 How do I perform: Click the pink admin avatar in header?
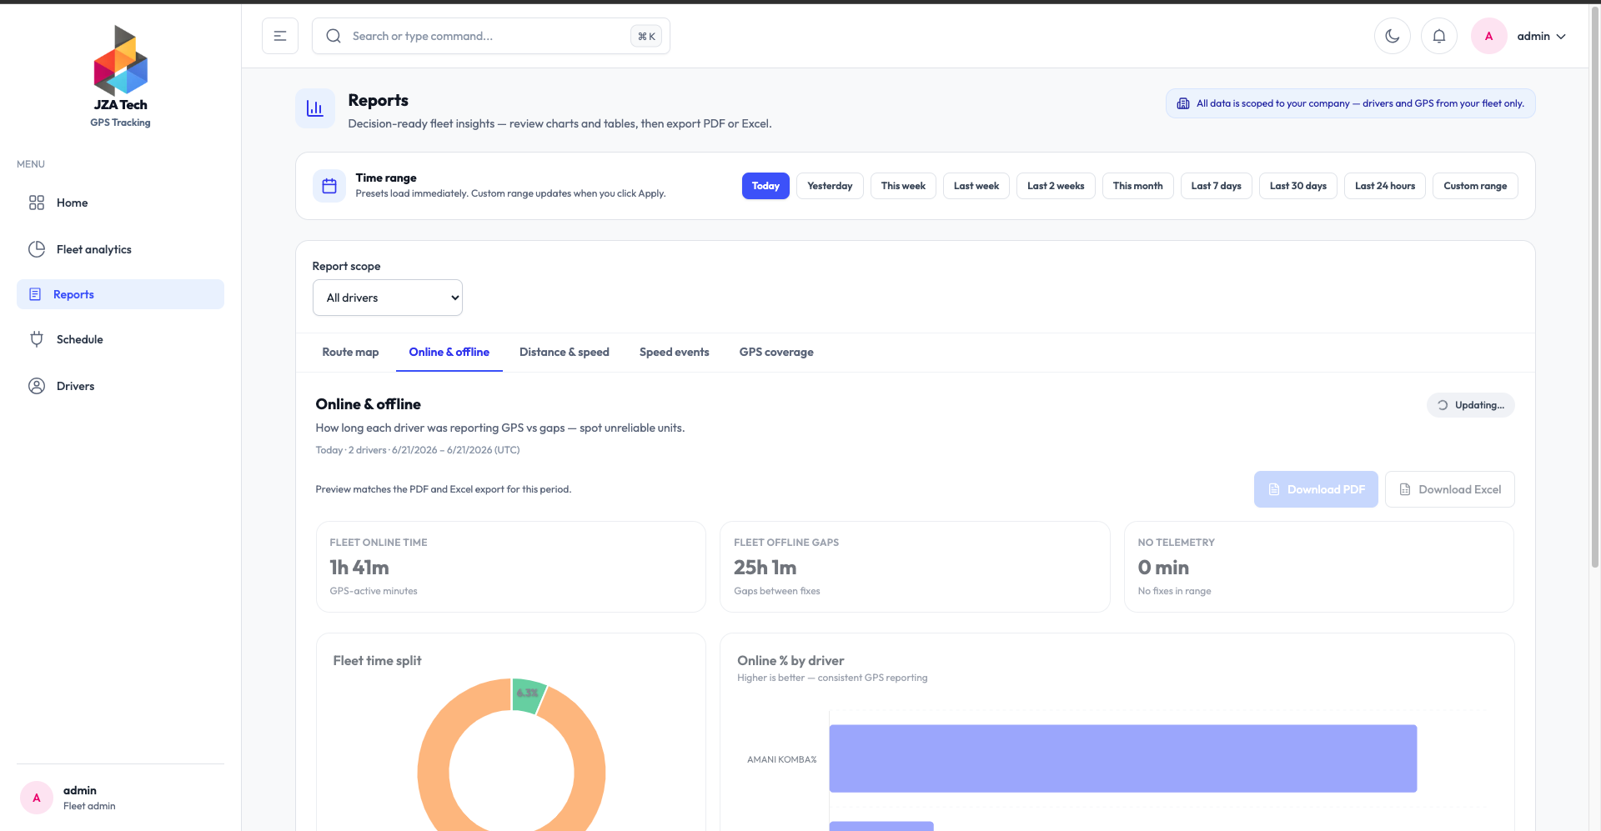(x=1489, y=36)
